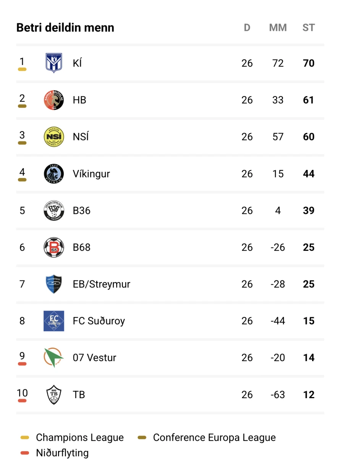
Task: Click the Champions League yellow legend swatch
Action: pyautogui.click(x=25, y=438)
